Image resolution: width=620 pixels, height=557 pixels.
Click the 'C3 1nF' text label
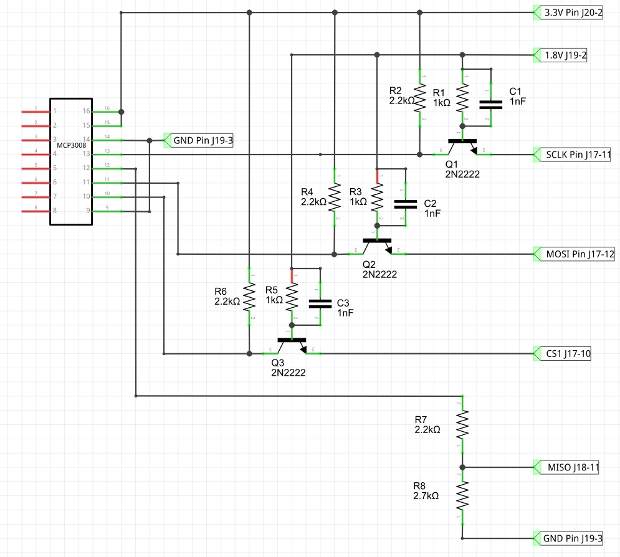[345, 308]
